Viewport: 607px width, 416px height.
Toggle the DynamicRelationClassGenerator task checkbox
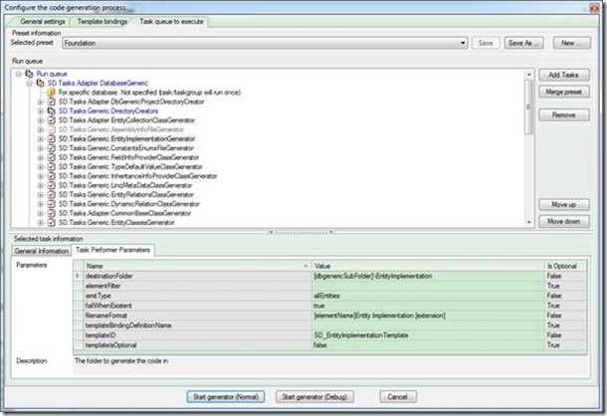coord(51,204)
